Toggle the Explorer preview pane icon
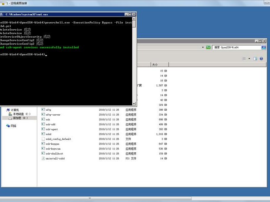 click(255, 59)
